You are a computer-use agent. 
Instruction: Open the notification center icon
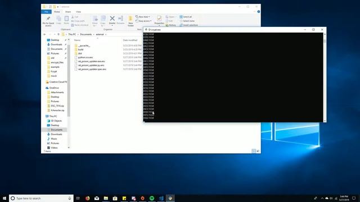click(x=354, y=198)
